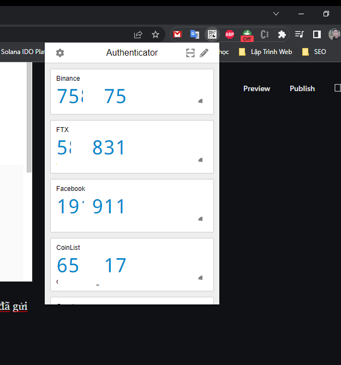Viewport: 341px width, 365px height.
Task: Open the Chrome profile avatar
Action: [334, 34]
